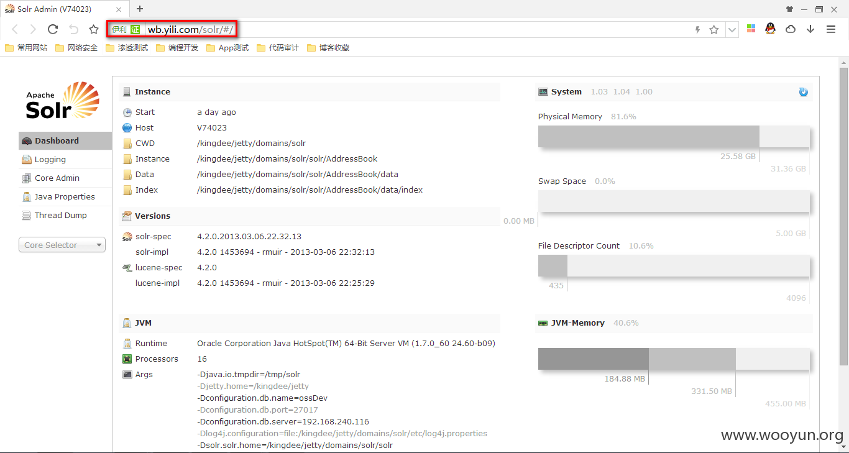Open the App测试 bookmark folder
Viewport: 849px width, 453px height.
click(227, 48)
